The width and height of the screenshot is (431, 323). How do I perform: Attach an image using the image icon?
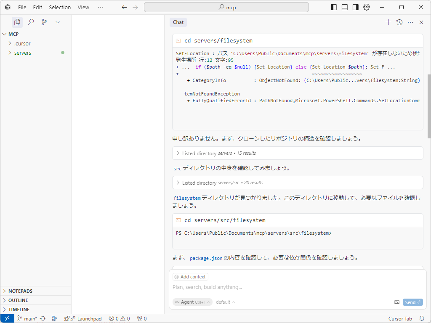tap(396, 302)
